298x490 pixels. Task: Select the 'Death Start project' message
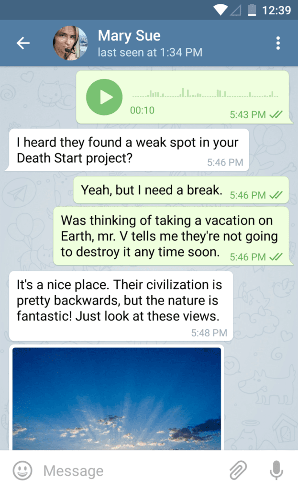(127, 150)
